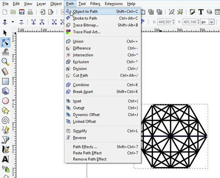Select the Ellipse circle tool
This screenshot has height=178, width=220.
5,101
